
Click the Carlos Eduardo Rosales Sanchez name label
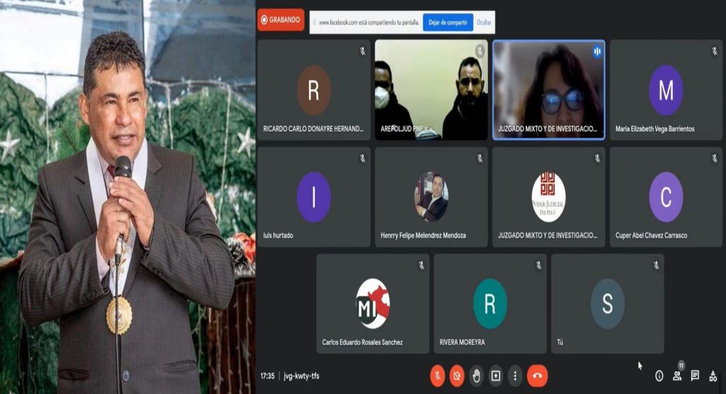coord(362,342)
